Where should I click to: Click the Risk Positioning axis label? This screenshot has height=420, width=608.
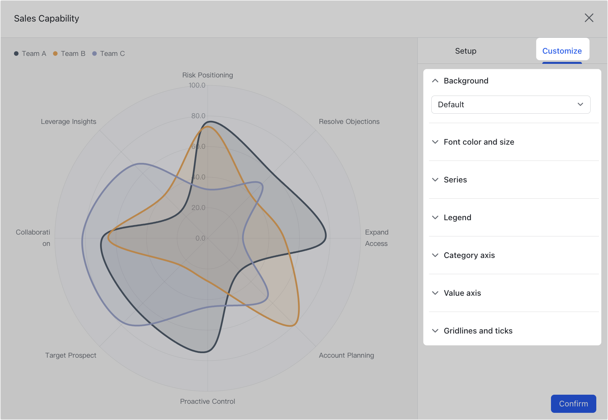coord(207,75)
